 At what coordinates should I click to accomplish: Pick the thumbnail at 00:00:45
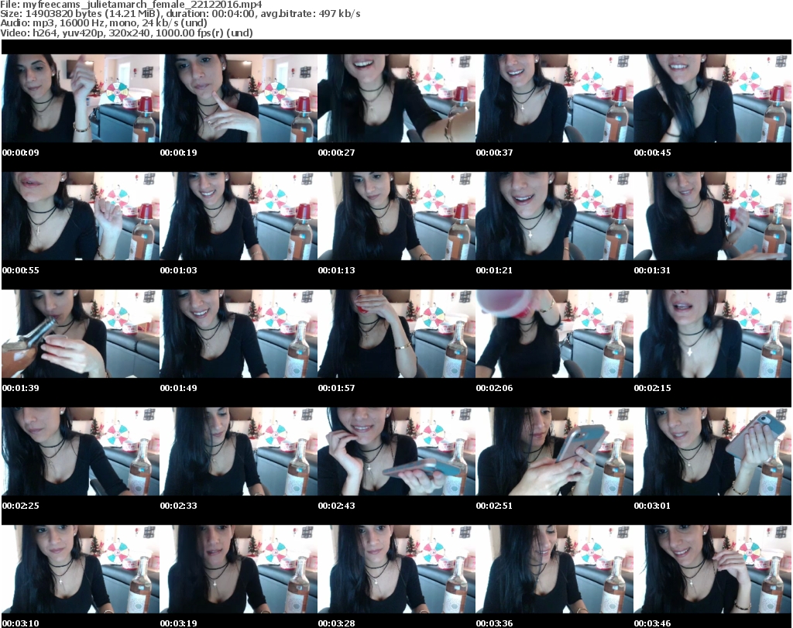(712, 98)
